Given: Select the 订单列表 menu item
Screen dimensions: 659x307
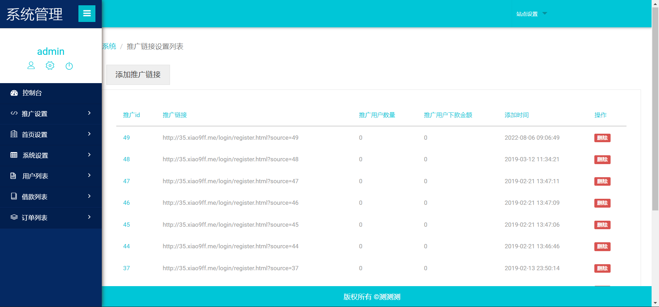Looking at the screenshot, I should [x=51, y=218].
